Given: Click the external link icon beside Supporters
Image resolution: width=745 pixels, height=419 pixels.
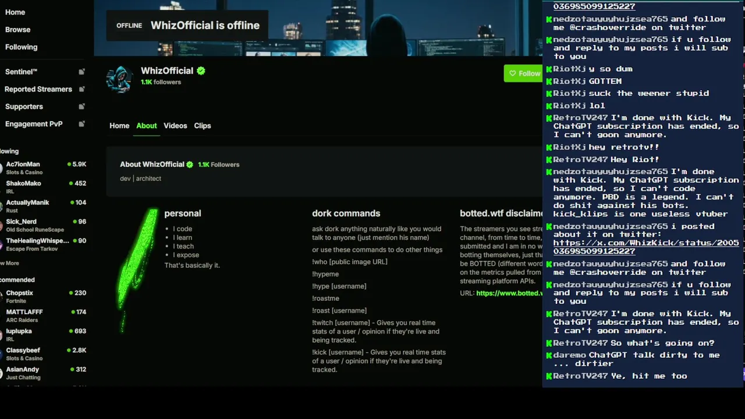Looking at the screenshot, I should 81,106.
